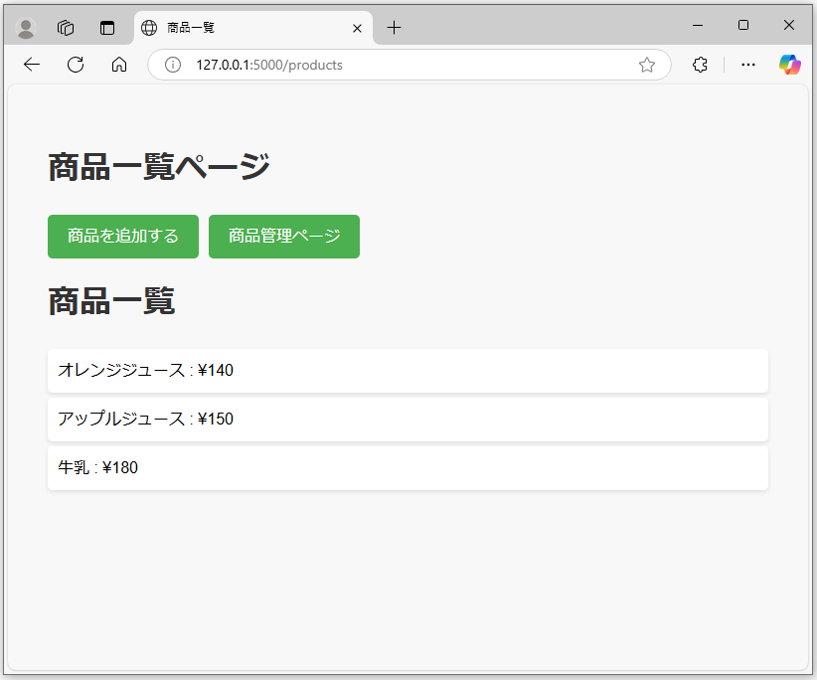Go to the browser home page

click(119, 65)
